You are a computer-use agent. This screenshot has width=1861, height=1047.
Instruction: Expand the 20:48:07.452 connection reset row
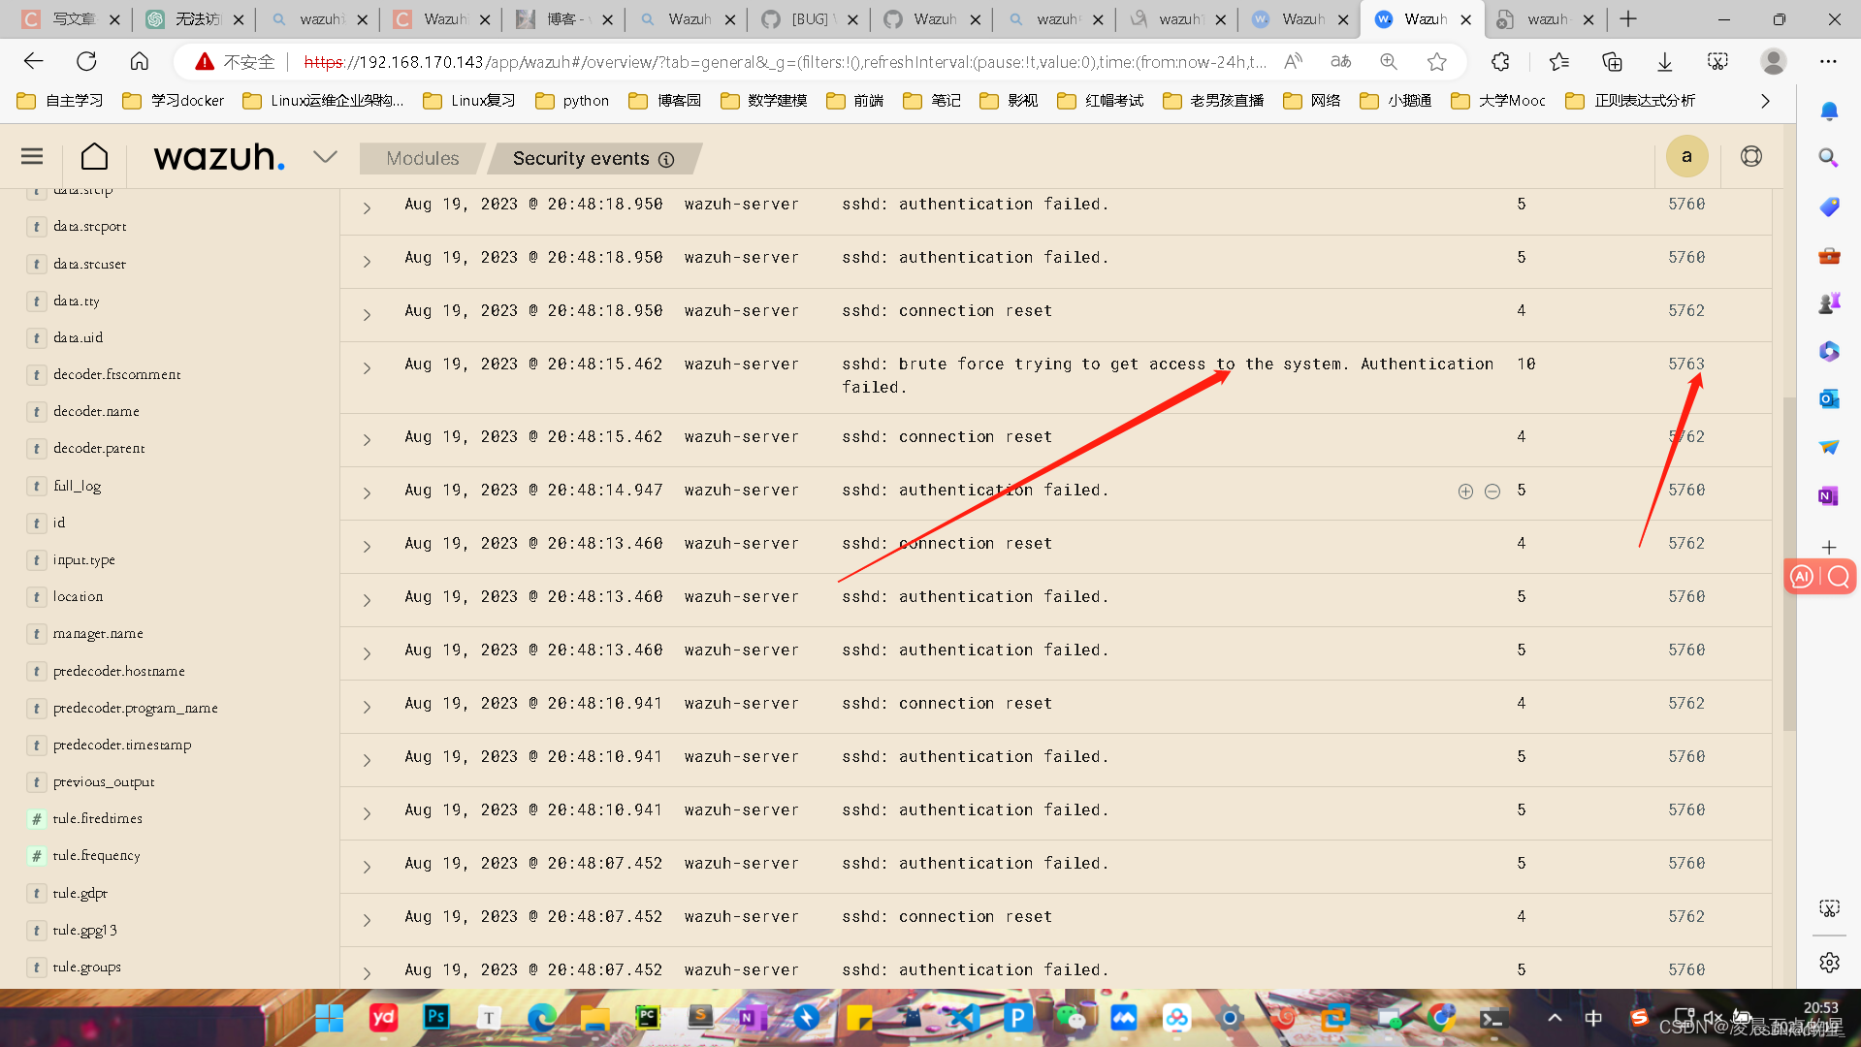pyautogui.click(x=367, y=920)
